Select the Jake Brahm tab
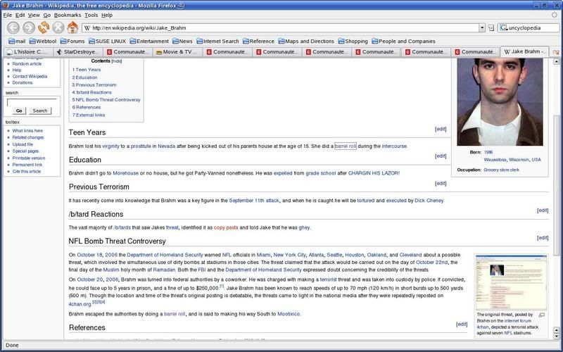 (525, 51)
